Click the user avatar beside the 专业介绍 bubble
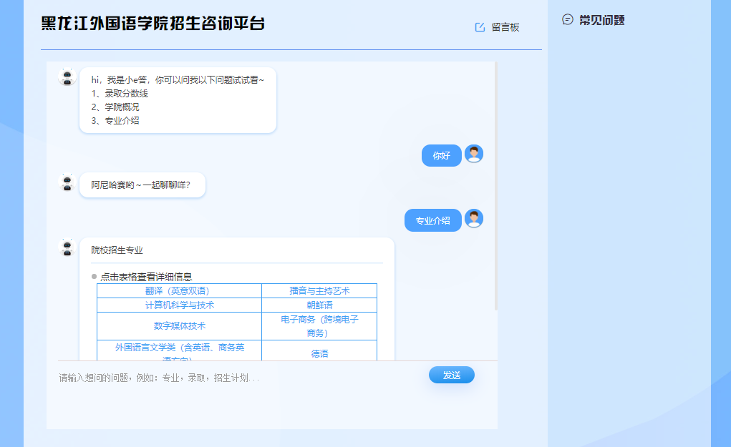The width and height of the screenshot is (731, 447). click(x=474, y=218)
